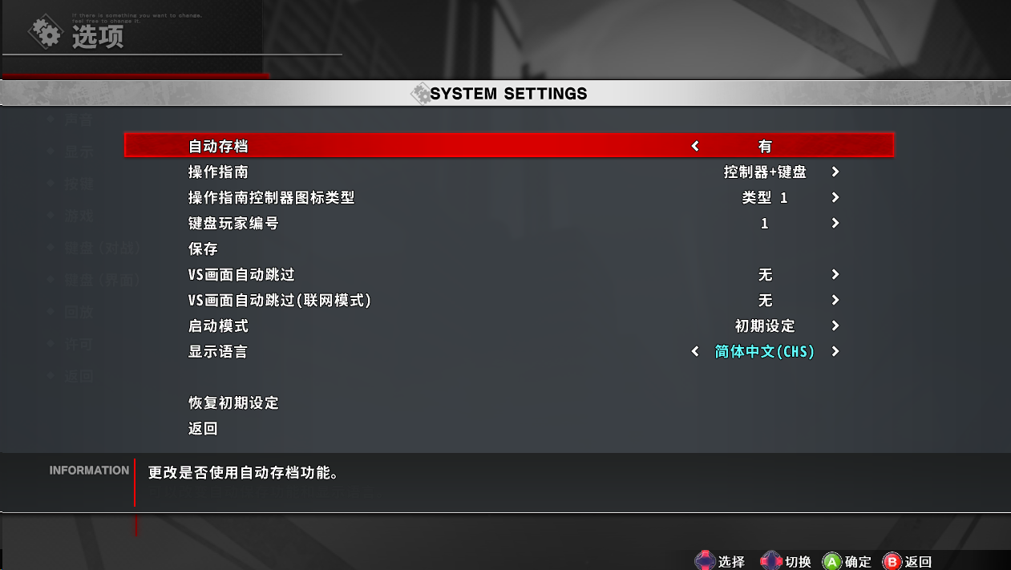Click the green A 确定 confirm icon

click(832, 562)
